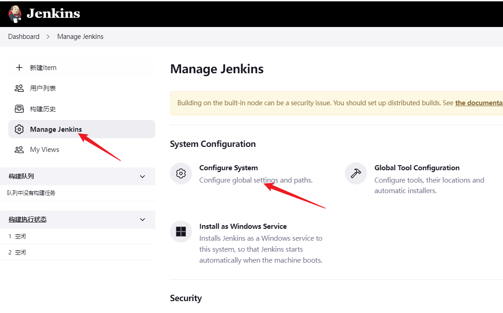
Task: Go to Dashboard breadcrumb
Action: 24,37
